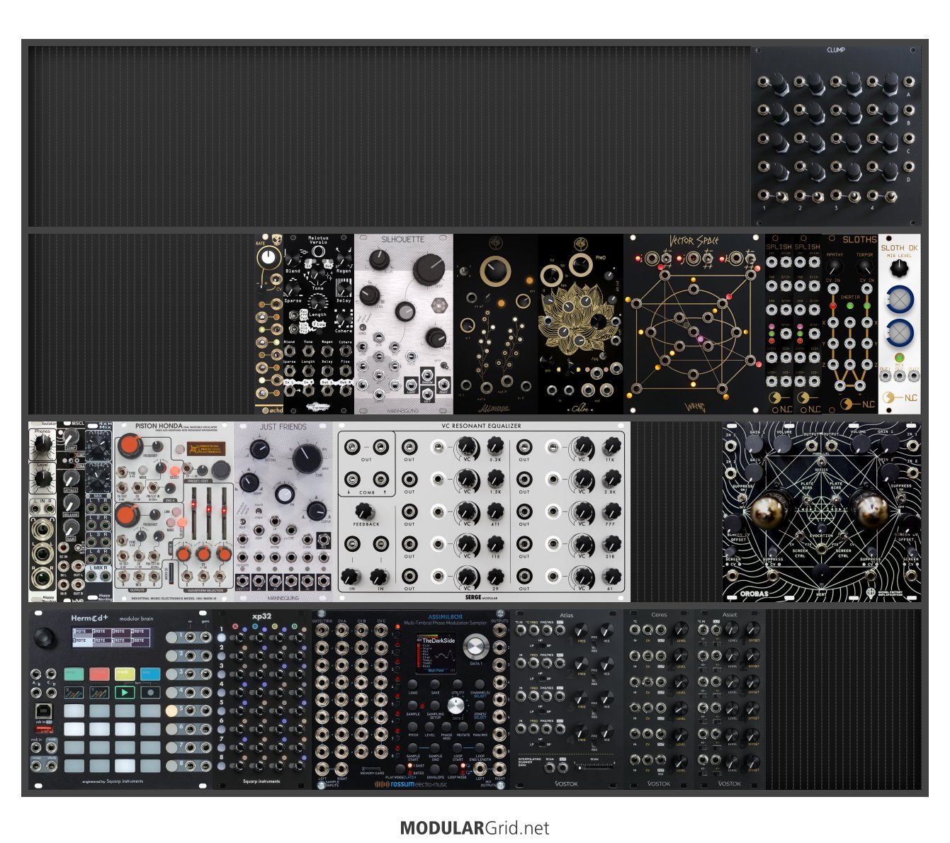Viewport: 950px width, 843px height.
Task: Turn the Hermod+ main encoder knob
Action: [x=44, y=637]
